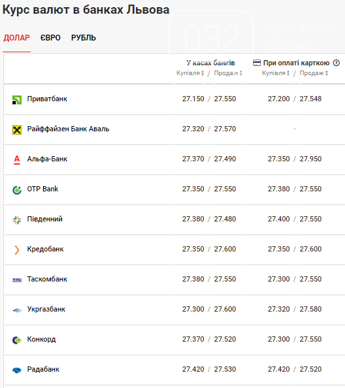Switch to the РУБЛЬ currency tab
Viewport: 345px width, 388px height.
[x=84, y=38]
